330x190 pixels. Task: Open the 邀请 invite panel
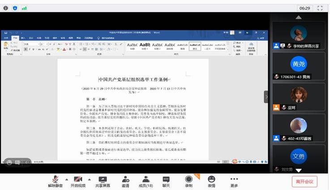tap(125, 180)
